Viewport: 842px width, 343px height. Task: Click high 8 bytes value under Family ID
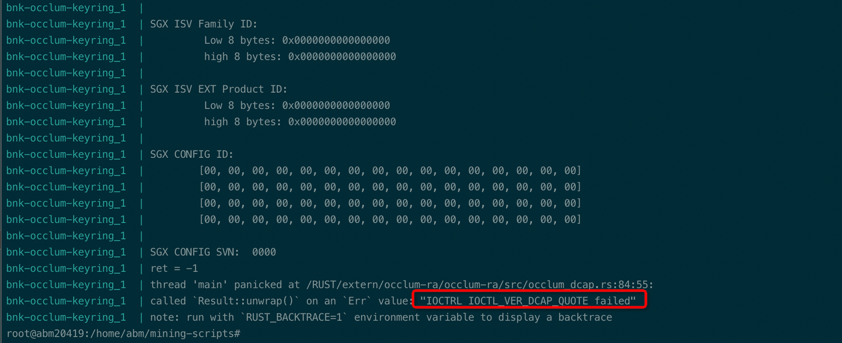coord(342,56)
